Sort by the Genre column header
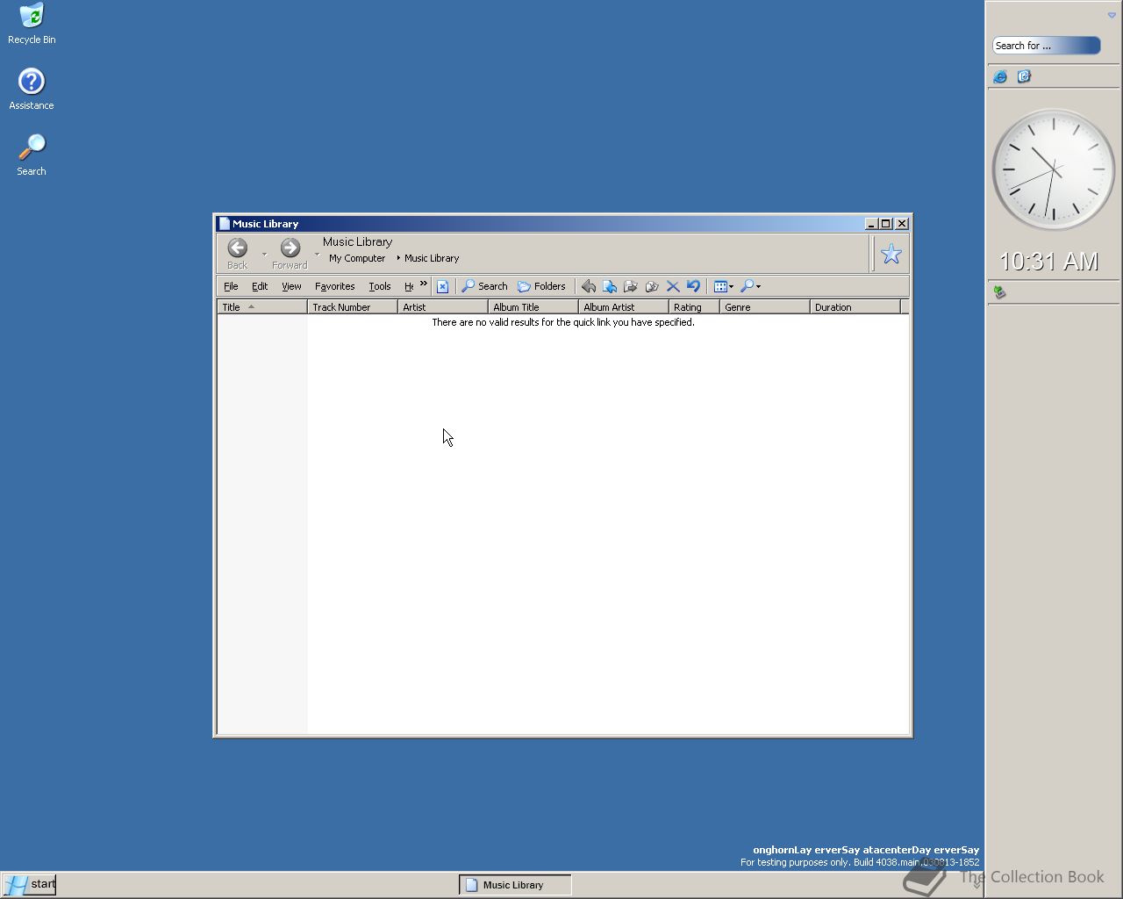Image resolution: width=1123 pixels, height=899 pixels. [x=765, y=307]
